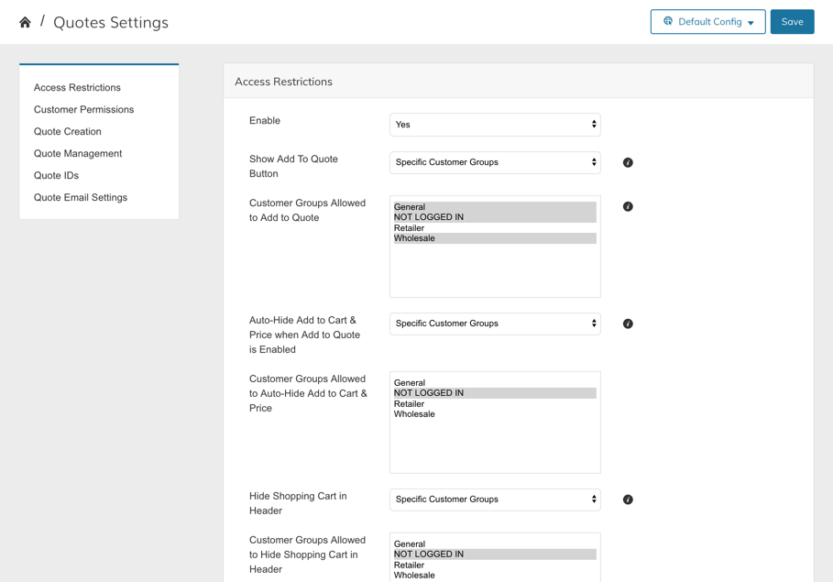Open the Default Config scope switcher
The height and width of the screenshot is (582, 833).
(x=707, y=22)
